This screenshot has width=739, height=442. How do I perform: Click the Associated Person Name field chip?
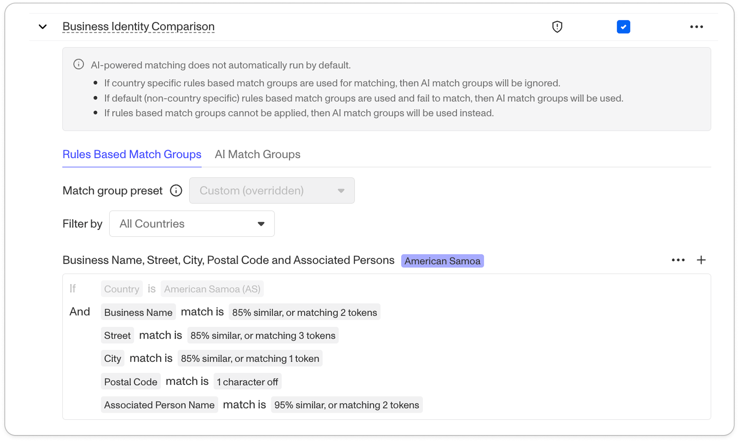click(159, 405)
